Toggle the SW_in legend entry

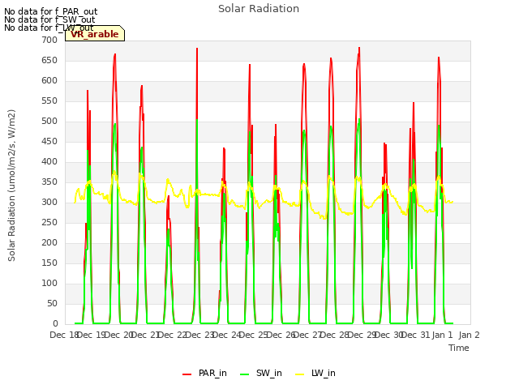pos(261,373)
